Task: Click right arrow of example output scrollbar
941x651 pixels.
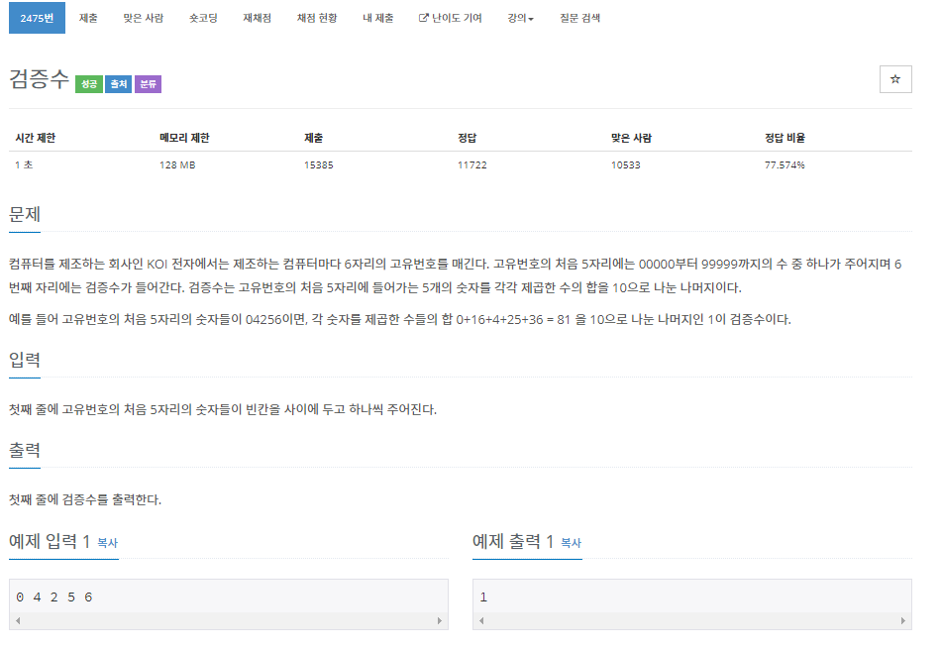Action: [903, 621]
